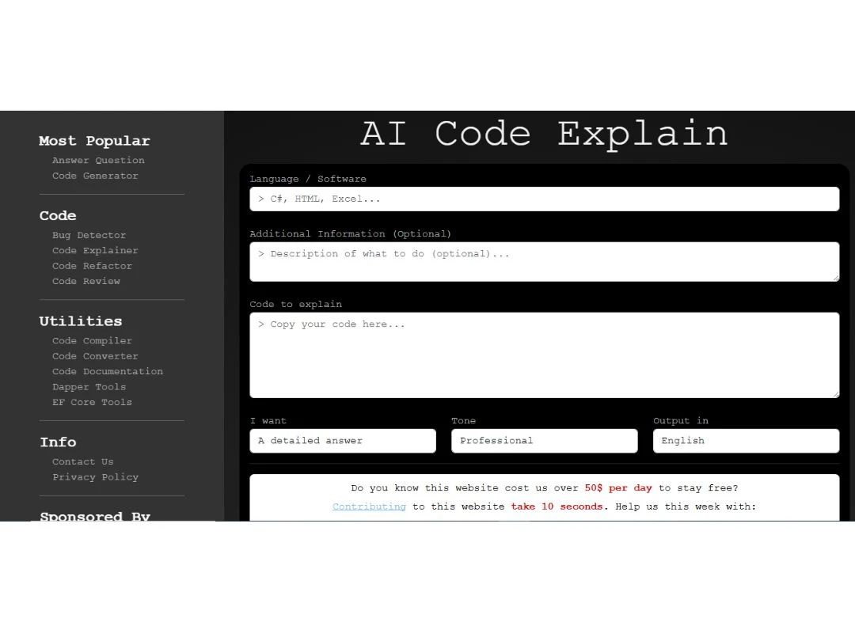855x641 pixels.
Task: Navigate to Code Review
Action: [86, 281]
